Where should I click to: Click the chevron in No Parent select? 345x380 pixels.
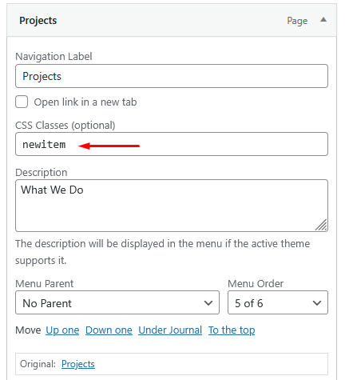point(208,303)
